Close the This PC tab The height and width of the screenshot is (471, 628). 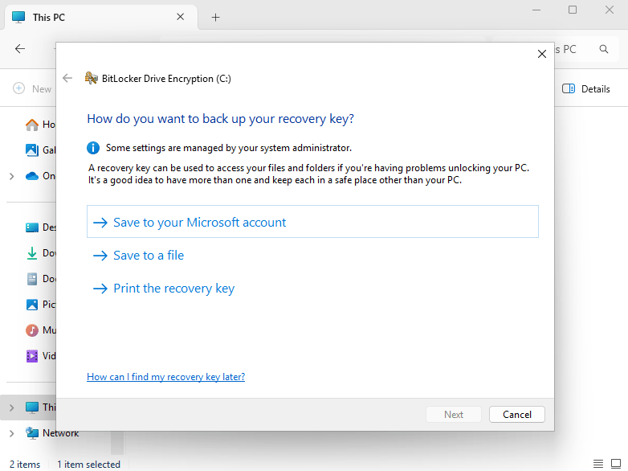181,17
